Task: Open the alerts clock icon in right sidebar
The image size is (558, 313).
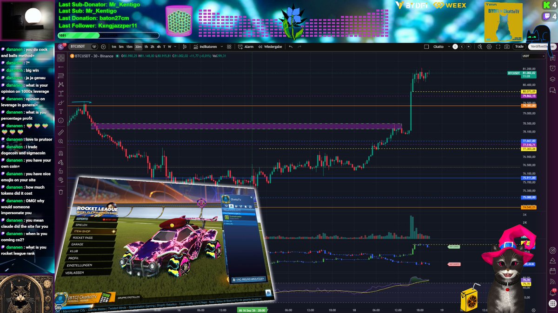Action: pos(552,68)
